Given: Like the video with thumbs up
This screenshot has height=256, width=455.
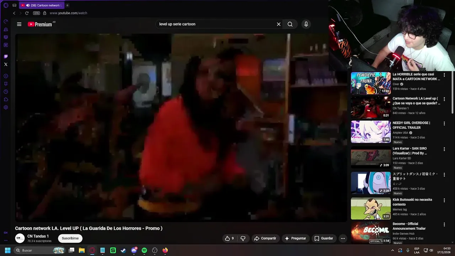Looking at the screenshot, I should click(229, 238).
